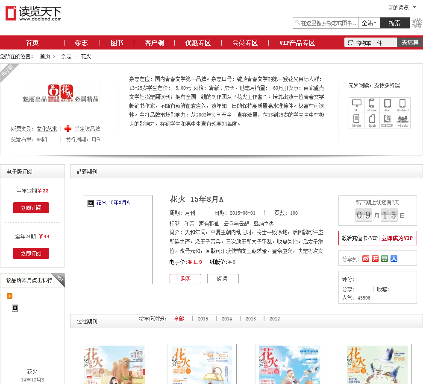This screenshot has height=384, width=423.
Task: Subscribe half-year 22 yuan 立即订阅 button
Action: click(x=31, y=208)
